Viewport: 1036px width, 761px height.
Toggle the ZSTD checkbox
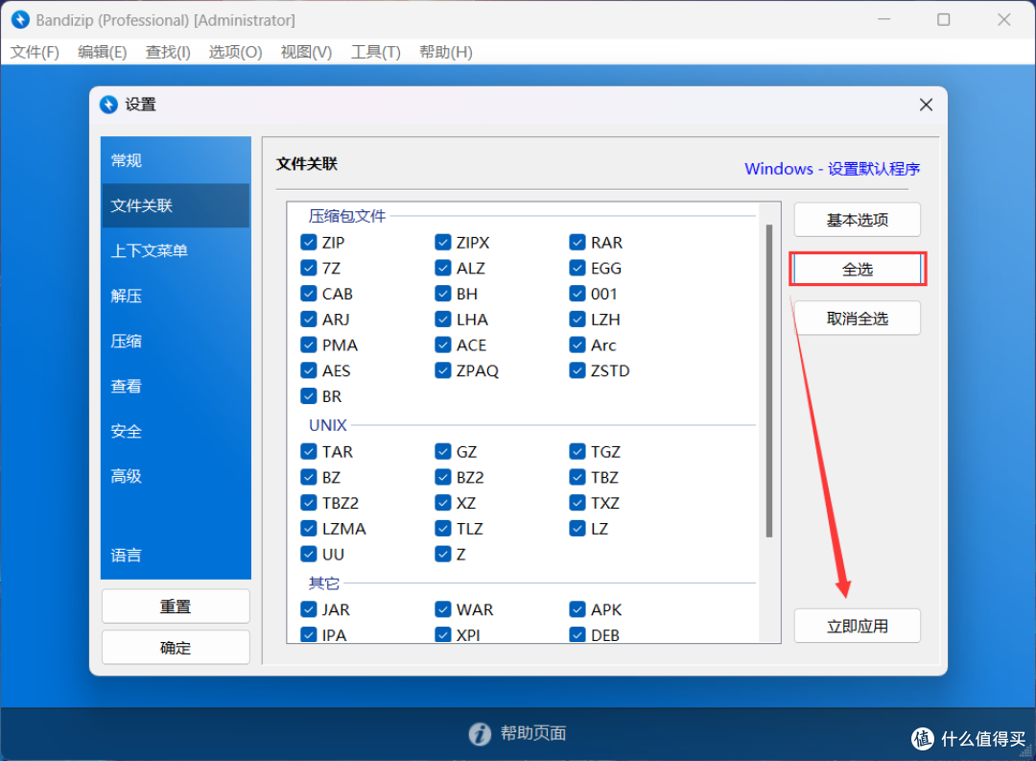tap(577, 370)
